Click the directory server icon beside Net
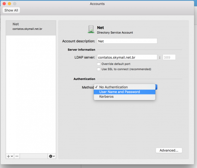This screenshot has height=168, width=197. coord(91,29)
